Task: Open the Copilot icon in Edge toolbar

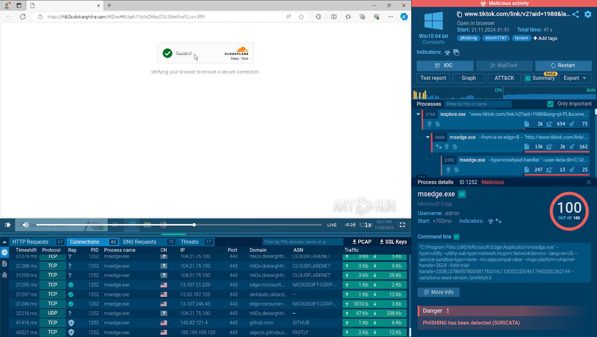Action: point(404,17)
